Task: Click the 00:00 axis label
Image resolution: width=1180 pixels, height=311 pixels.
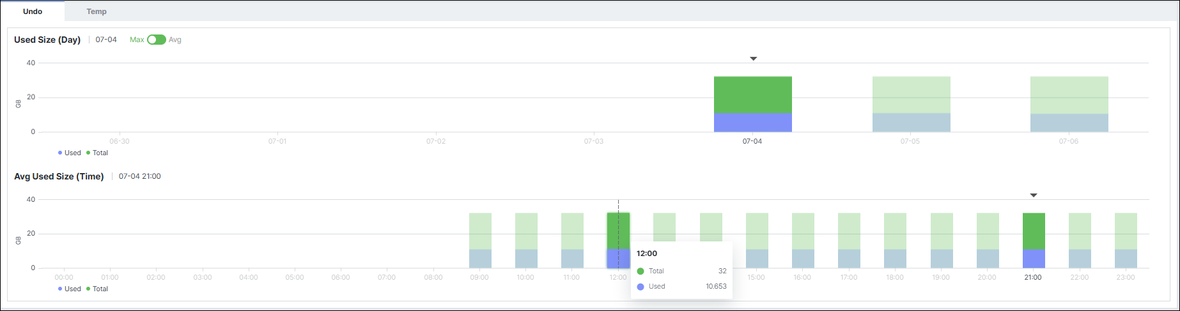Action: pos(64,277)
